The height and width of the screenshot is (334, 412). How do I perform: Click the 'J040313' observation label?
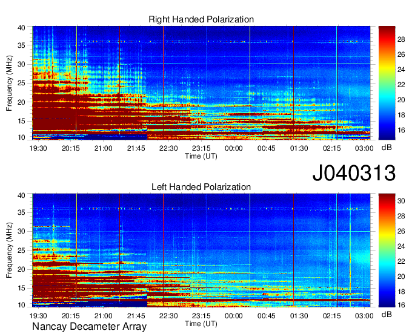[354, 173]
